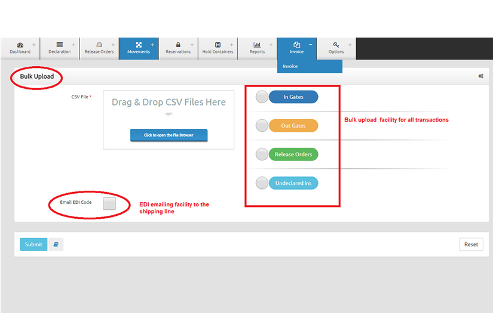Open the Reports tab
This screenshot has width=493, height=313.
click(257, 48)
